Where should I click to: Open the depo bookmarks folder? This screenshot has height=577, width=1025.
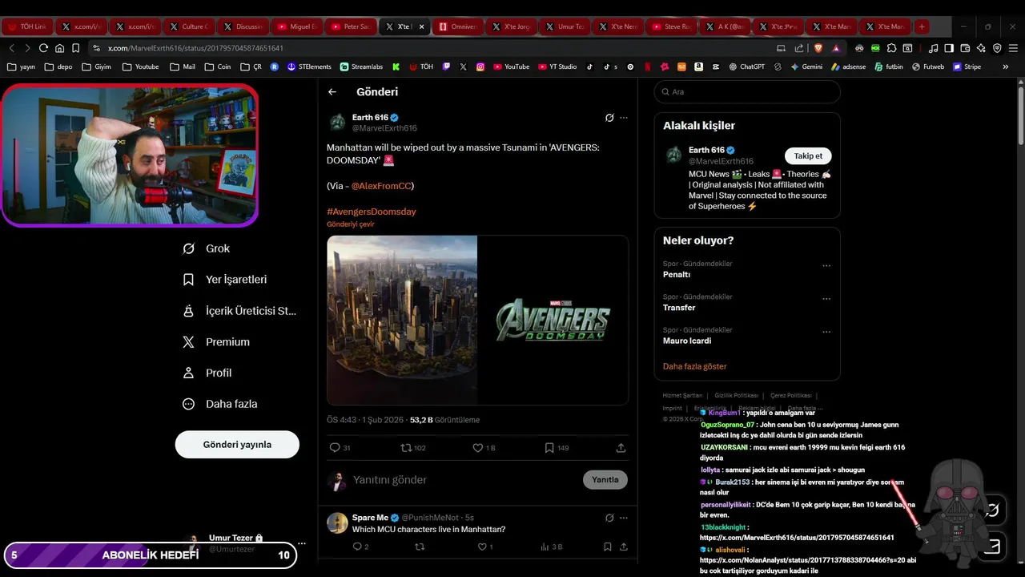[58, 67]
